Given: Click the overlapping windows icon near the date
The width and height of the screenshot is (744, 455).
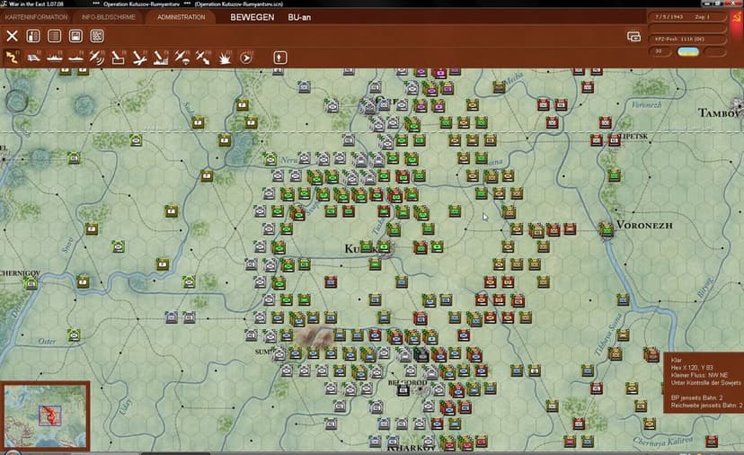Looking at the screenshot, I should click(x=633, y=36).
